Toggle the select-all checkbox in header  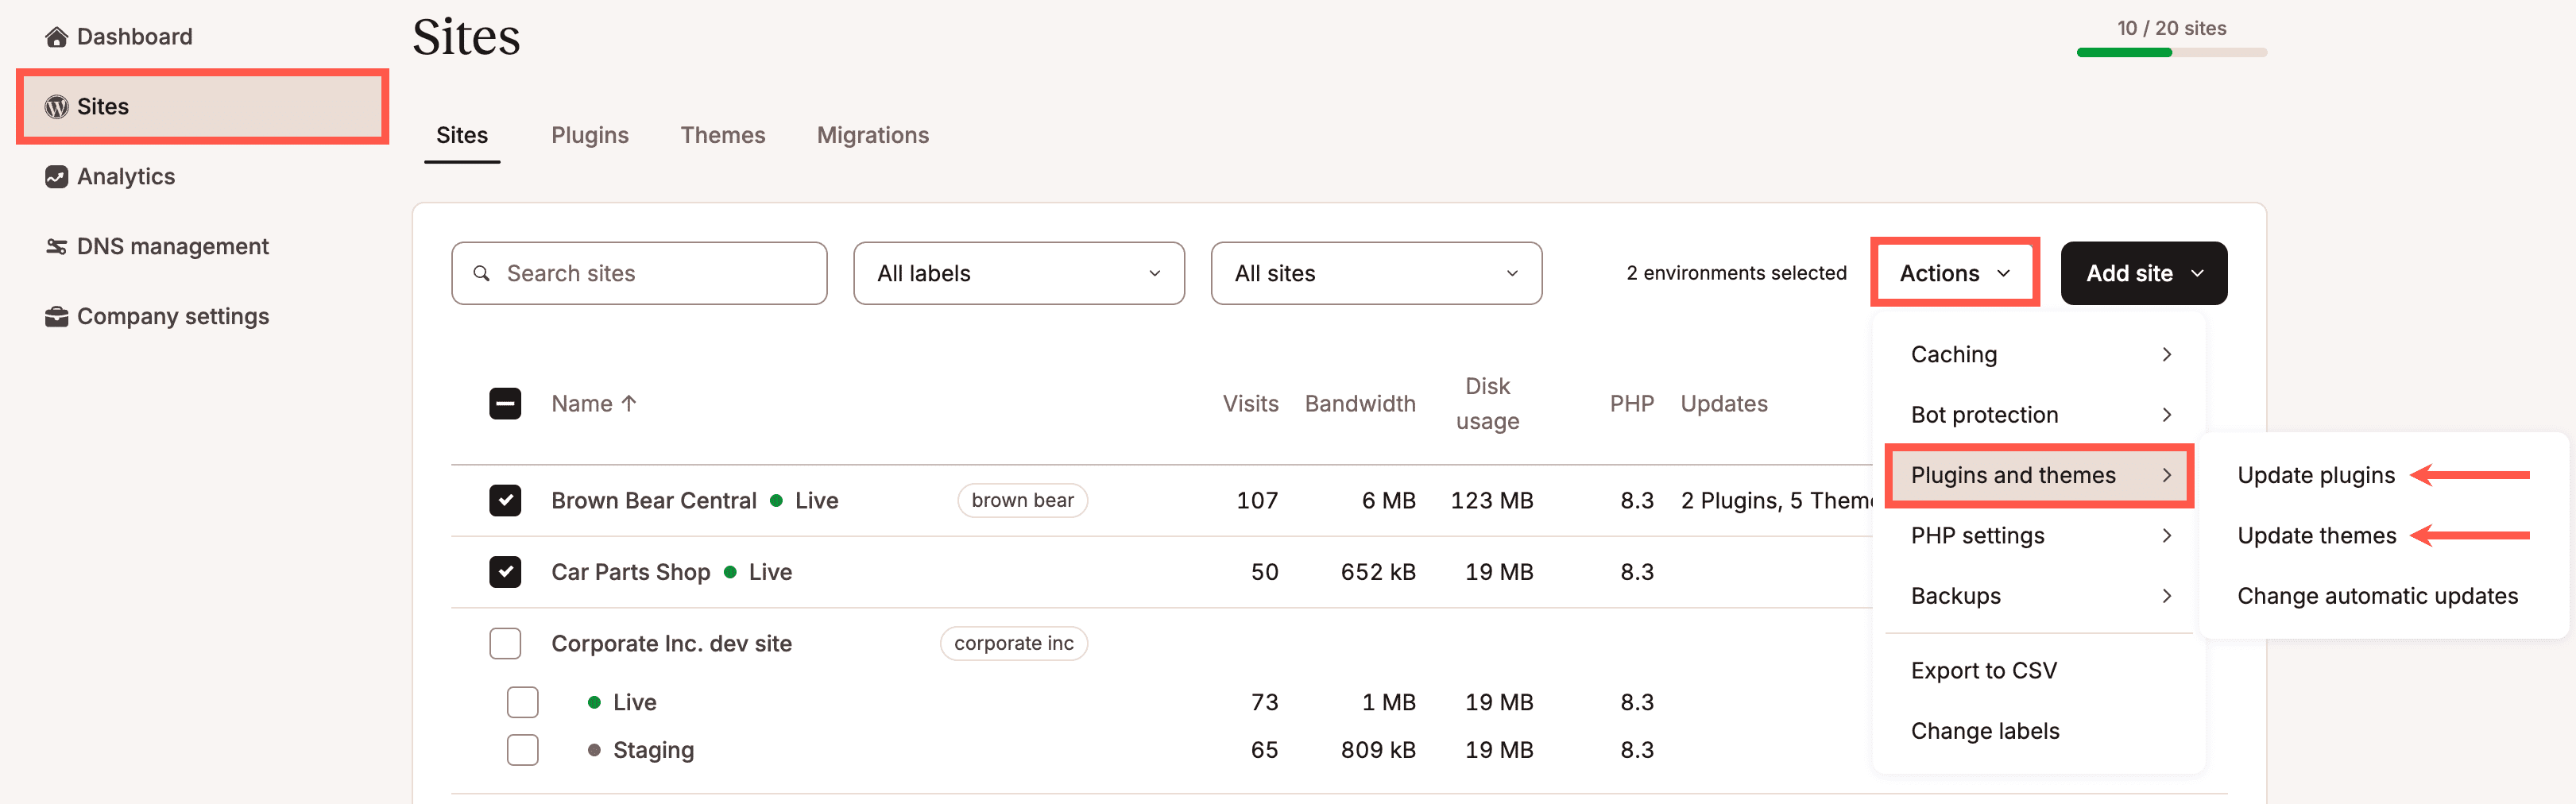click(505, 403)
